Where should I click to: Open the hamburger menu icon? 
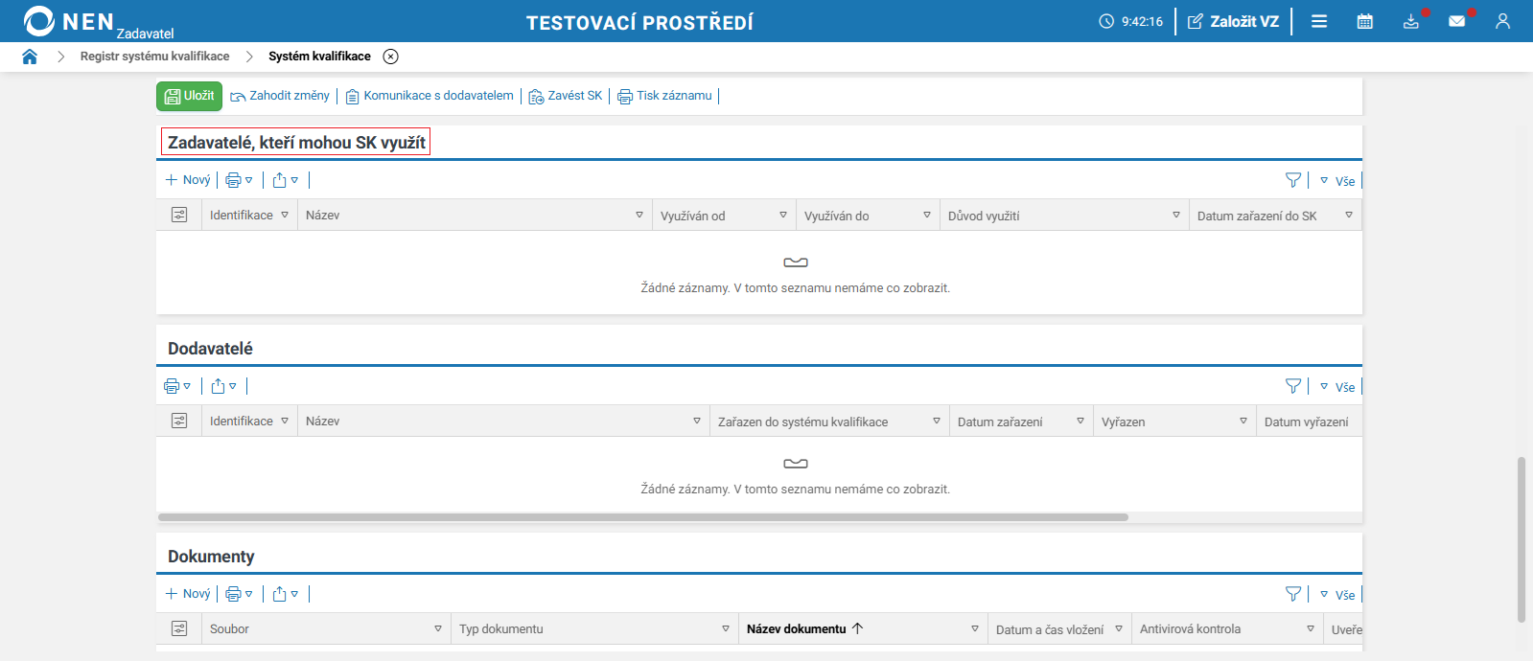coord(1319,21)
